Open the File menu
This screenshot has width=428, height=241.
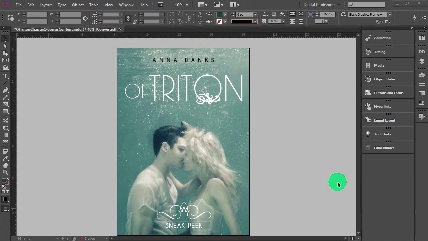[x=19, y=5]
